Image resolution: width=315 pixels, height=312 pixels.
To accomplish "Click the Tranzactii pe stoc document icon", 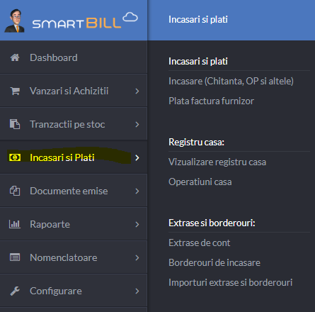I will tap(15, 124).
